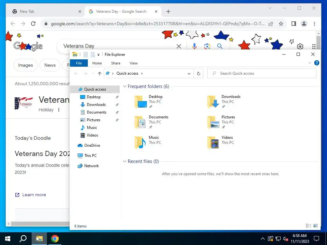
Task: Select the Music folder icon in Frequent folders
Action: 141,143
